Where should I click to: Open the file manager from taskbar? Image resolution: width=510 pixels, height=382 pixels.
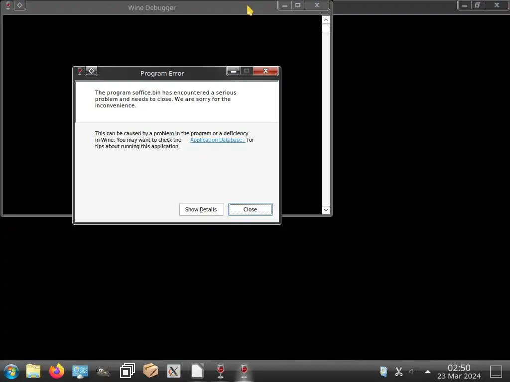click(x=33, y=371)
